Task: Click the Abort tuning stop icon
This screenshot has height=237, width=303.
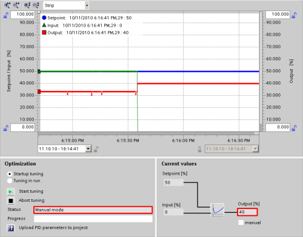Action: coord(11,201)
